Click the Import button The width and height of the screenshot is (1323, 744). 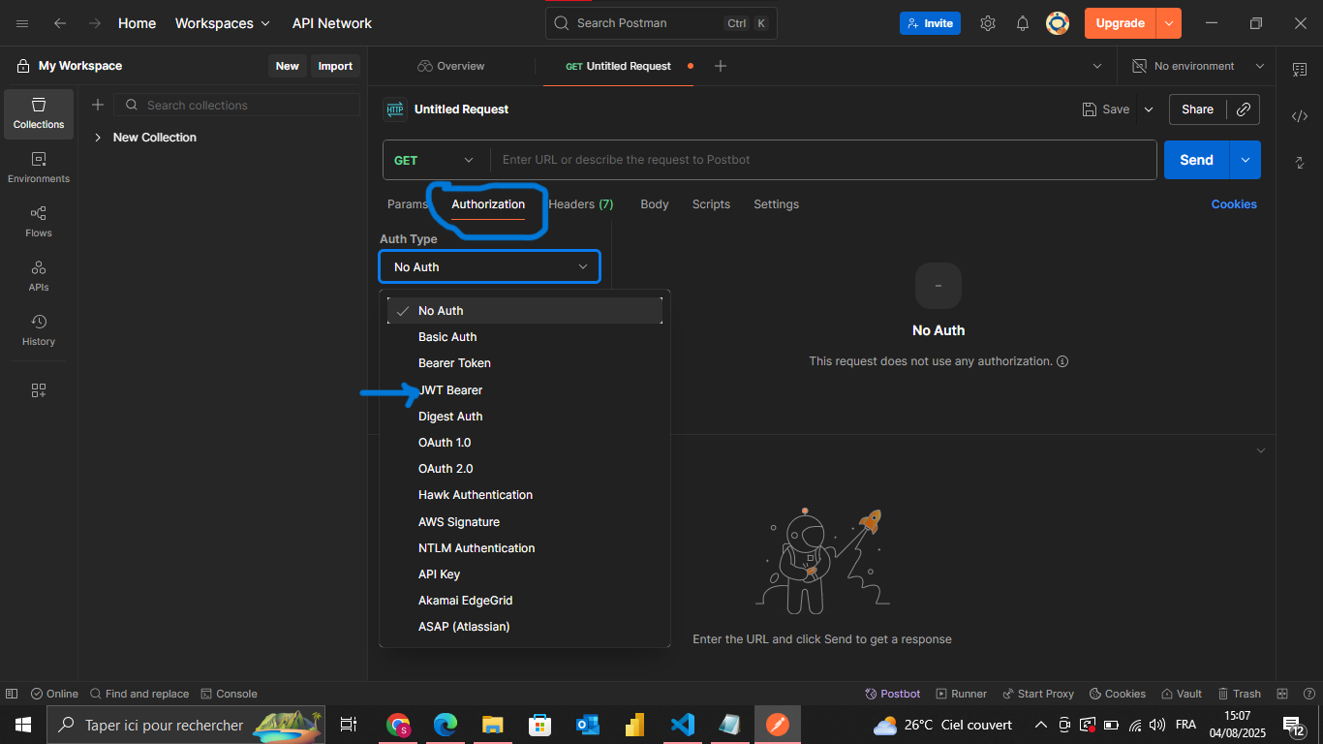(335, 66)
